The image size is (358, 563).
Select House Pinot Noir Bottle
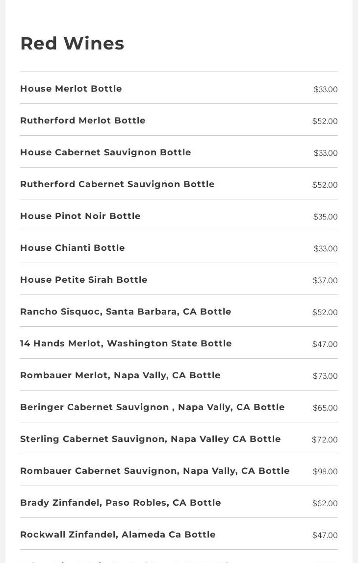coord(80,216)
